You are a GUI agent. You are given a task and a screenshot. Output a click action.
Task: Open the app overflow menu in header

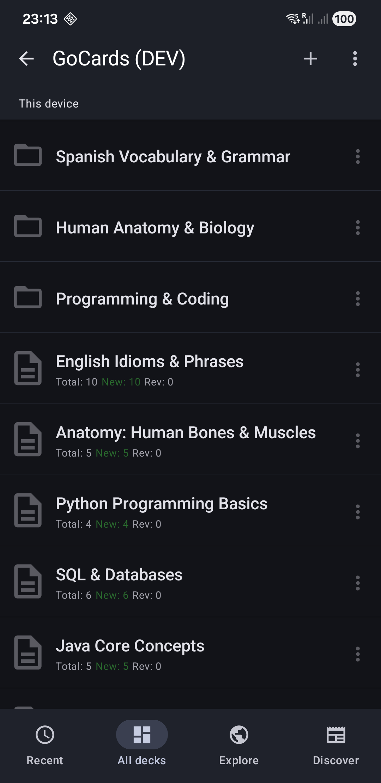tap(355, 59)
